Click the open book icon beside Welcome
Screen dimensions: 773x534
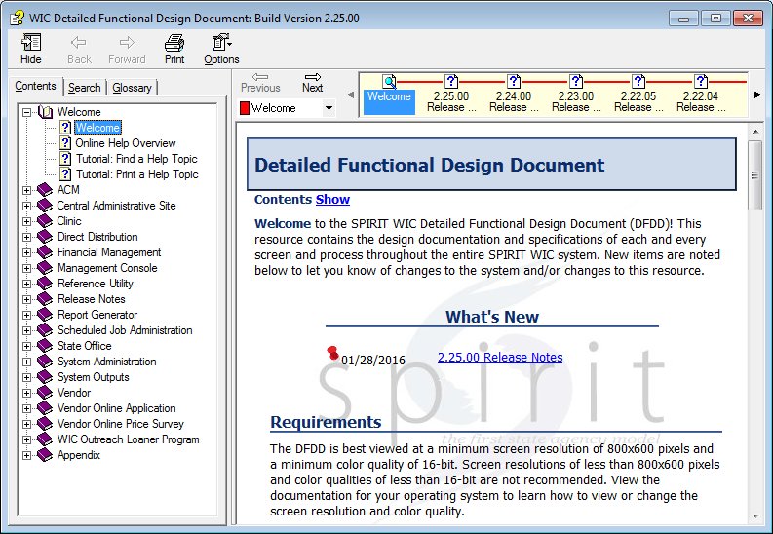pos(45,112)
